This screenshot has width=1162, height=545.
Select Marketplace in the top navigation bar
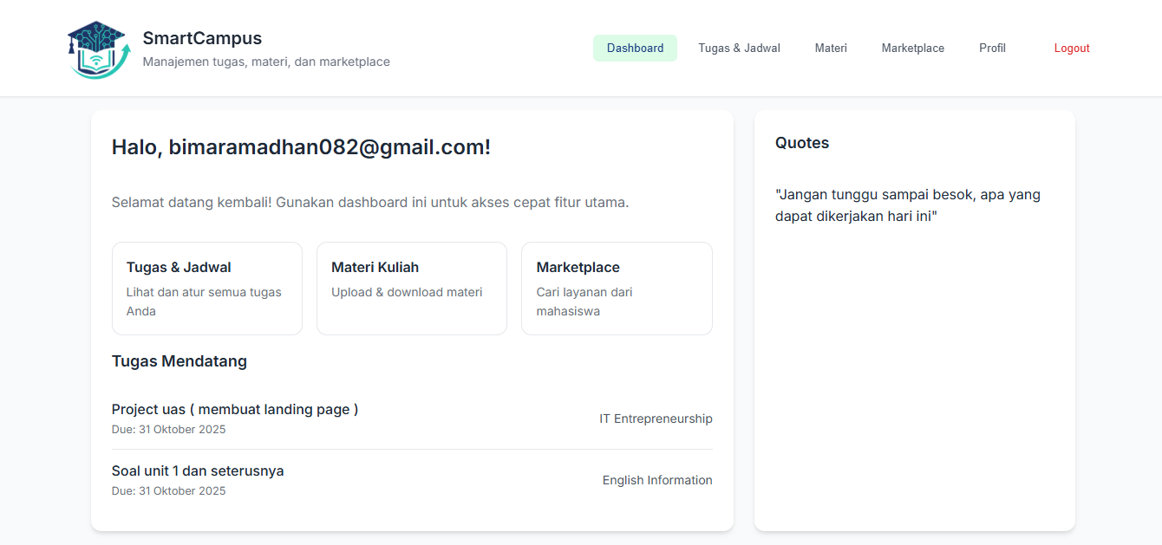pos(912,49)
